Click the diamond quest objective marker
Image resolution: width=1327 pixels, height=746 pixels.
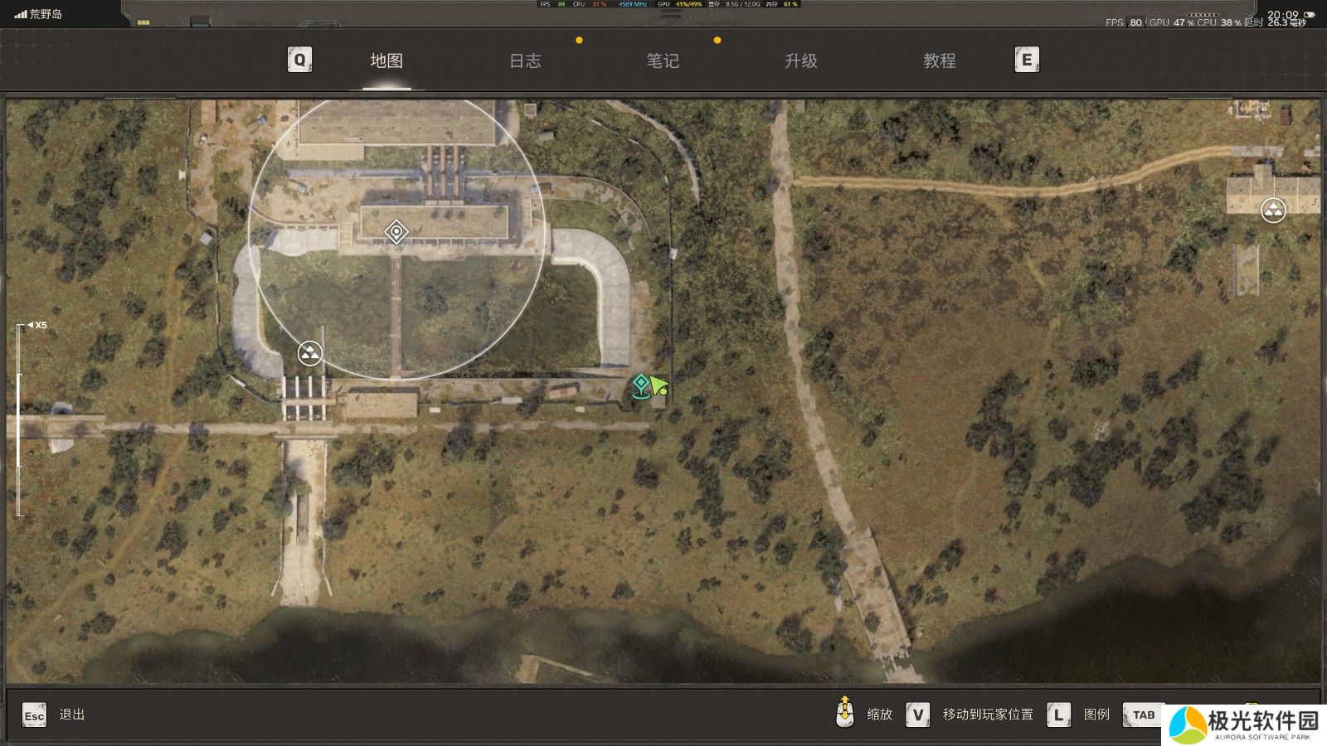(396, 232)
